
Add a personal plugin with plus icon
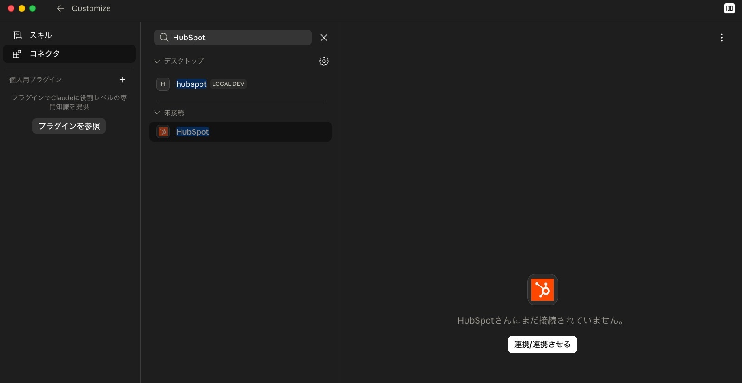point(123,79)
